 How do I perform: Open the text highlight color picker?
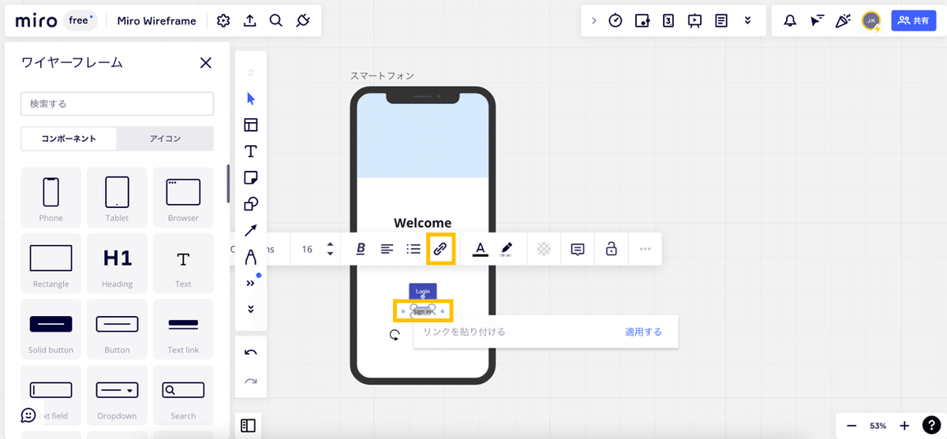[x=506, y=249]
